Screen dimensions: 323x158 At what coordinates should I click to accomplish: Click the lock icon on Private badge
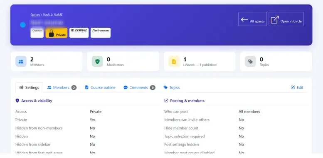pyautogui.click(x=51, y=33)
